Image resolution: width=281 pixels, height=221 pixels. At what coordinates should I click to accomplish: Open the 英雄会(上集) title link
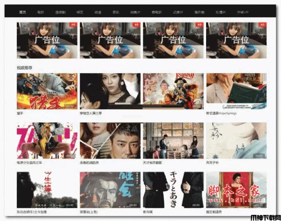coord(89,212)
